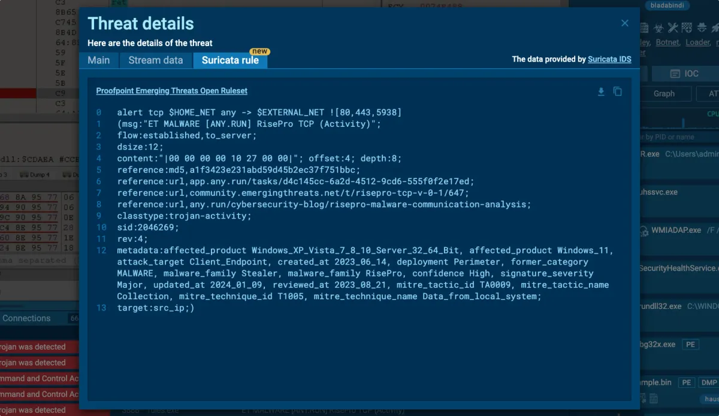Click the app.any.run tasks reference line
This screenshot has height=416, width=719.
[296, 181]
